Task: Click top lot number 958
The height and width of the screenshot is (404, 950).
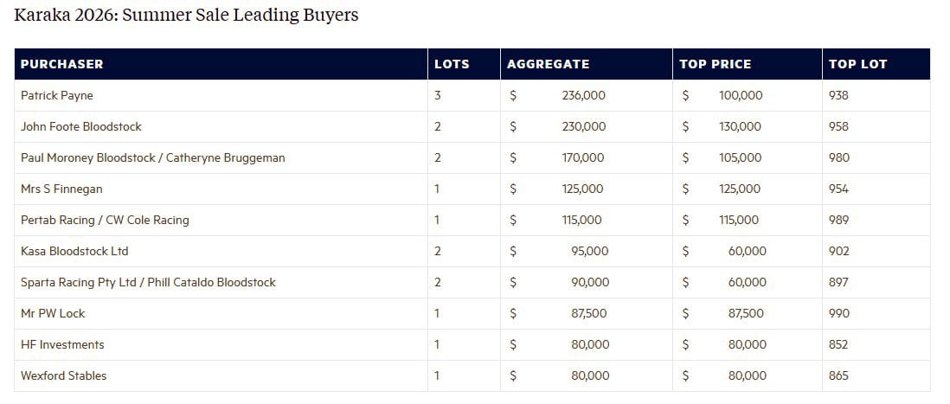Action: pyautogui.click(x=838, y=126)
